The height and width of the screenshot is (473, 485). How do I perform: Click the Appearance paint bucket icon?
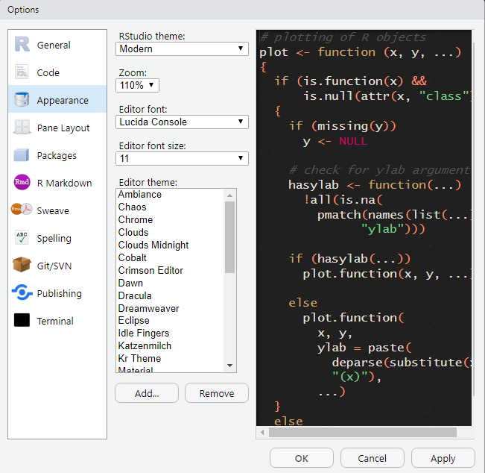point(22,99)
